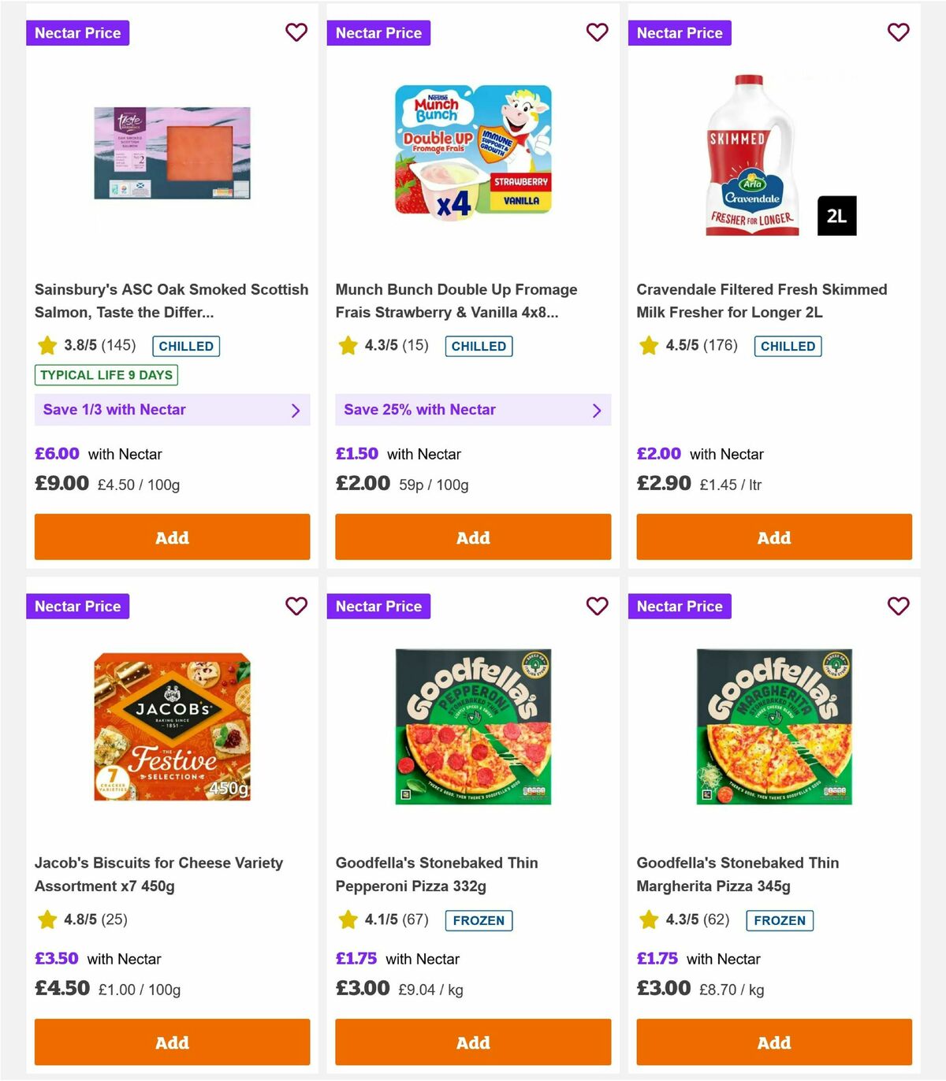The image size is (946, 1081).
Task: Click the heart icon on Munch Bunch product
Action: [597, 32]
